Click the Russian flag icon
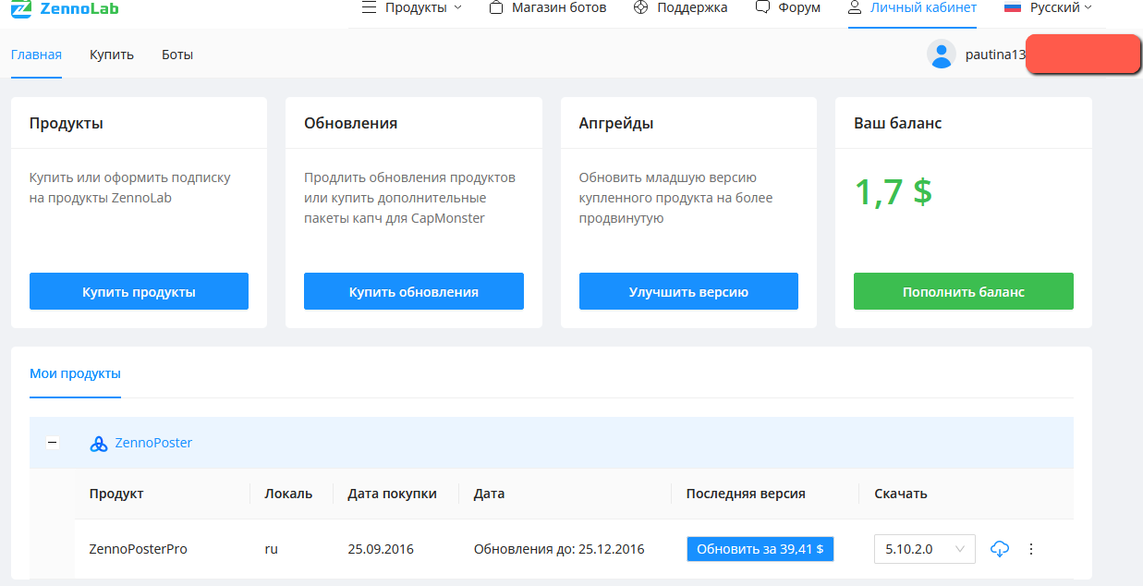This screenshot has width=1143, height=586. click(x=1012, y=7)
